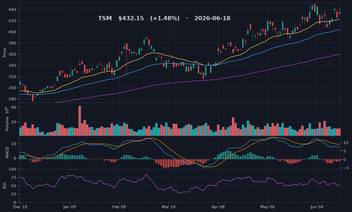The height and width of the screenshot is (212, 352).
Task: Click the 440 tick on the Price axis
Action: click(x=13, y=10)
